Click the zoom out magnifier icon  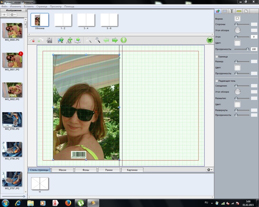[x=88, y=40]
